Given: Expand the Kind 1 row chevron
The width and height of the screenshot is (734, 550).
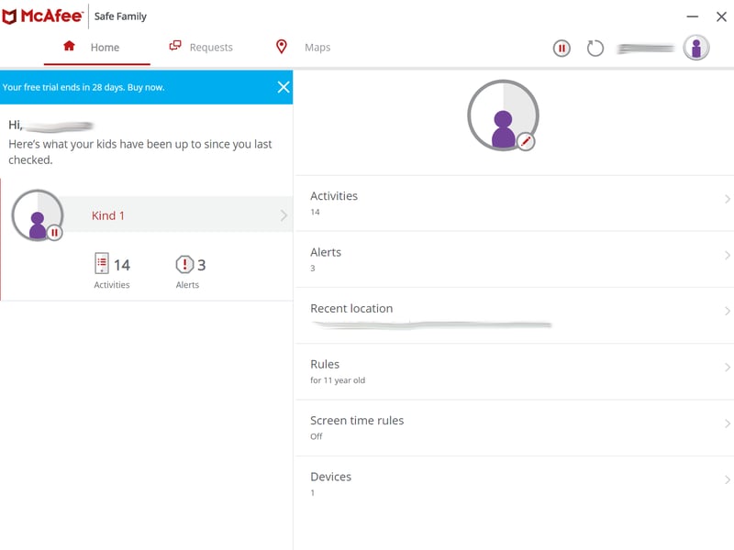Looking at the screenshot, I should click(284, 215).
